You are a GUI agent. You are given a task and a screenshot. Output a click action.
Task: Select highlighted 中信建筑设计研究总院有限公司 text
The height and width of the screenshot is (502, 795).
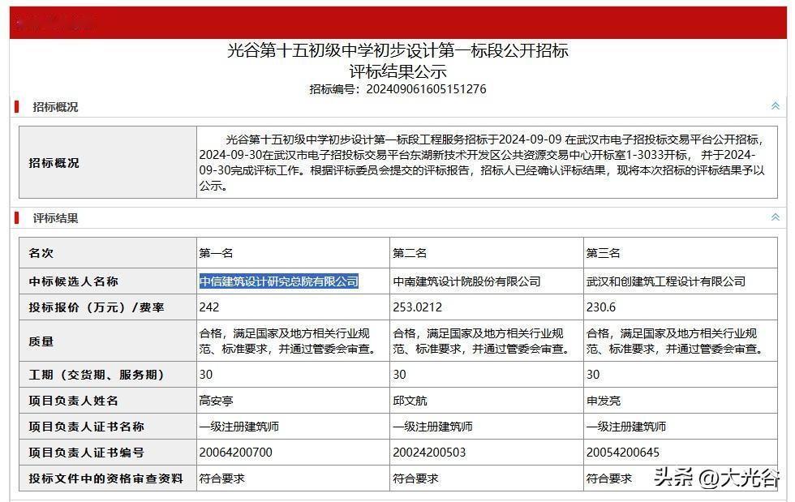pyautogui.click(x=279, y=281)
